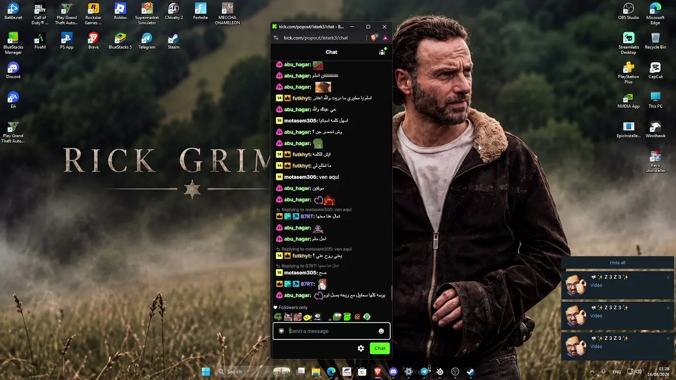Select the Discord desktop shortcut

coord(13,71)
